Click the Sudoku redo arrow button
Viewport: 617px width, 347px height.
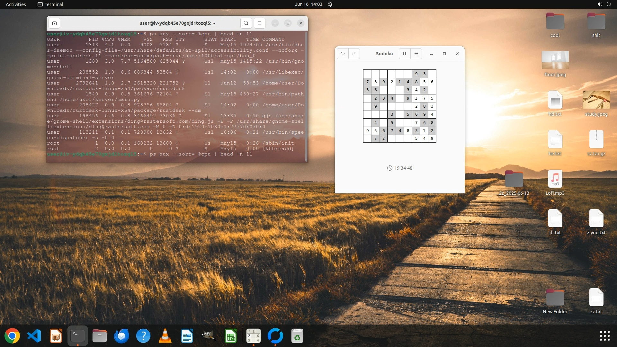click(354, 54)
